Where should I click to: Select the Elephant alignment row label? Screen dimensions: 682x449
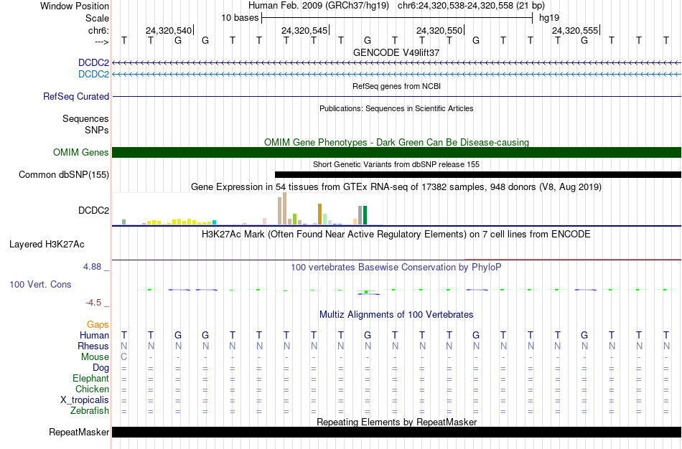[90, 378]
